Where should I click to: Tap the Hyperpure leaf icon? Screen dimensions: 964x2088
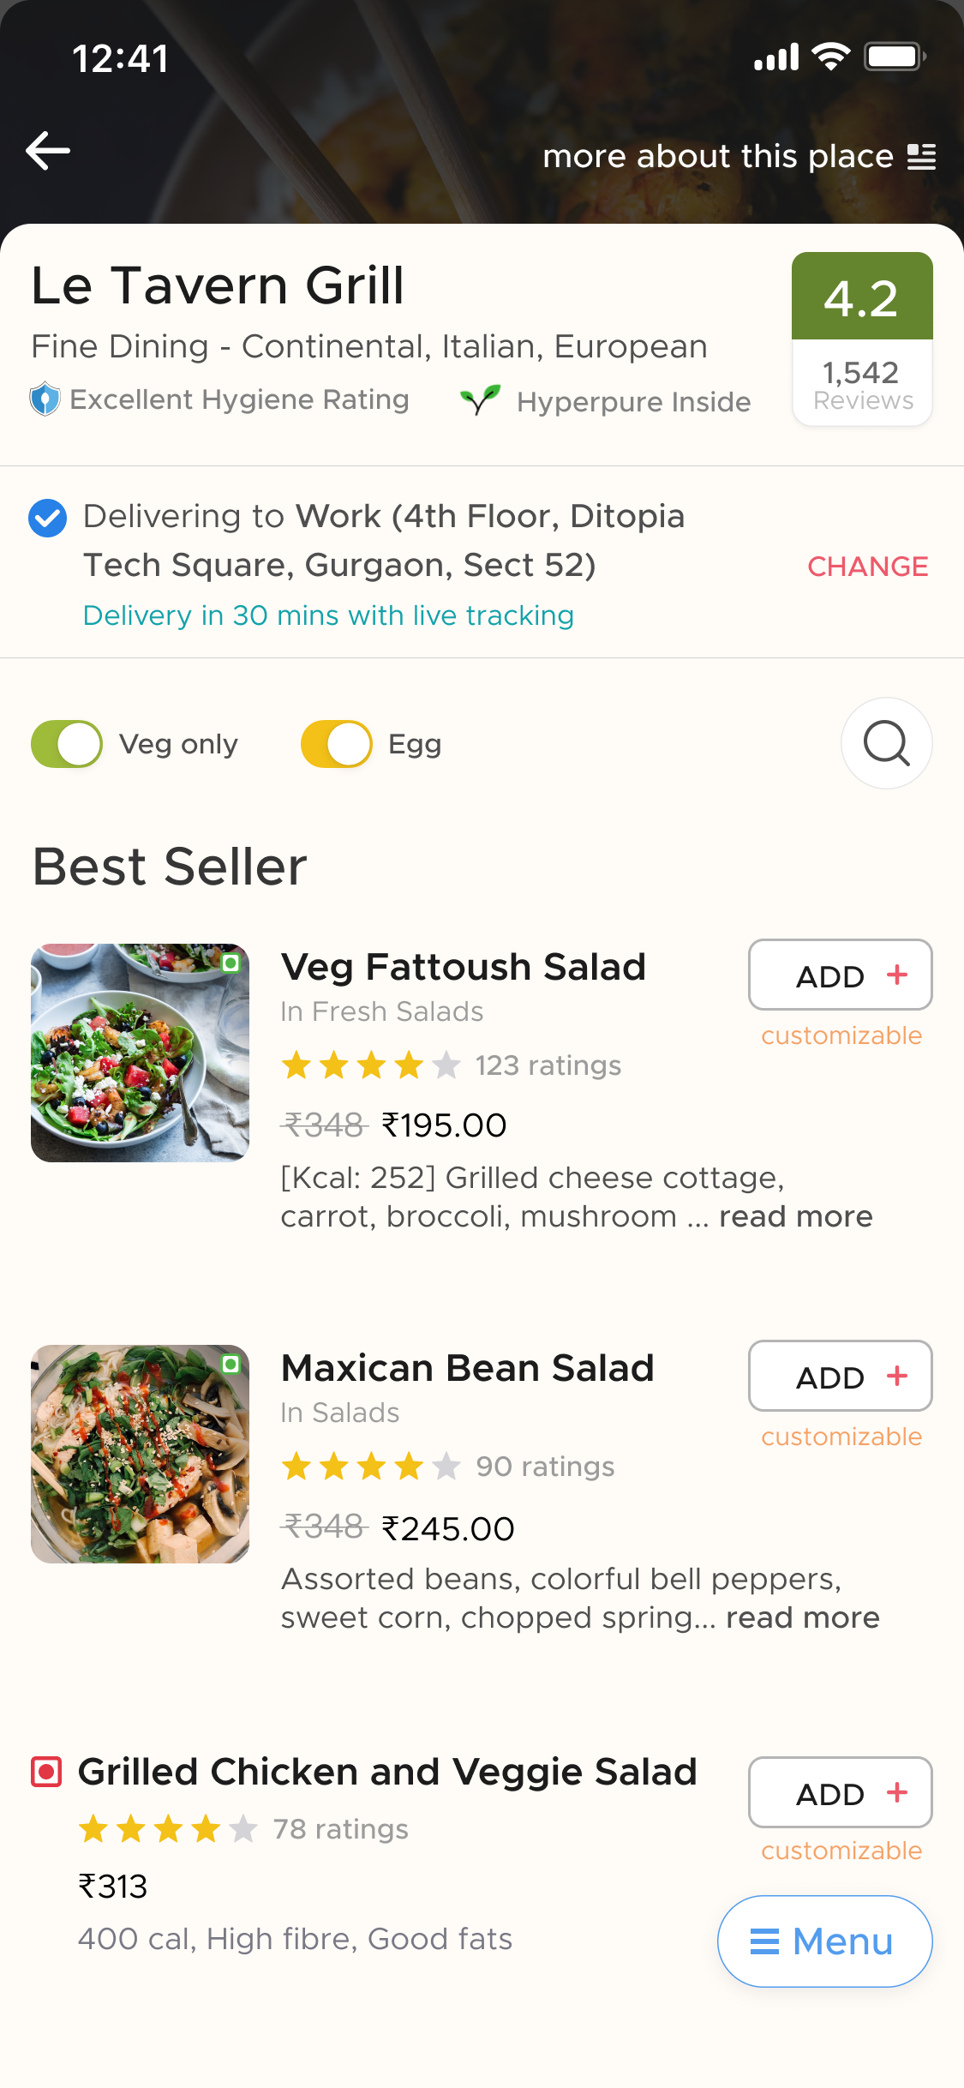(x=480, y=399)
